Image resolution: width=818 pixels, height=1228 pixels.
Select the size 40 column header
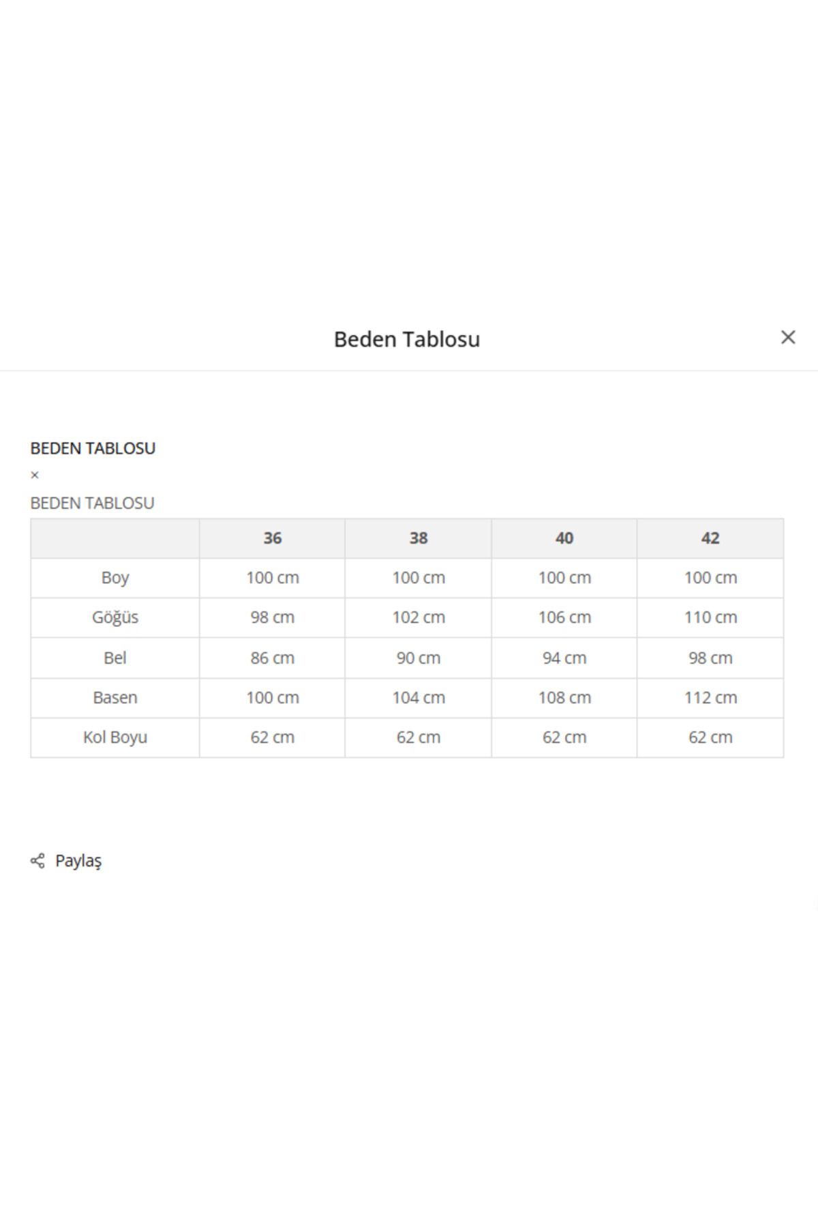[x=564, y=538]
